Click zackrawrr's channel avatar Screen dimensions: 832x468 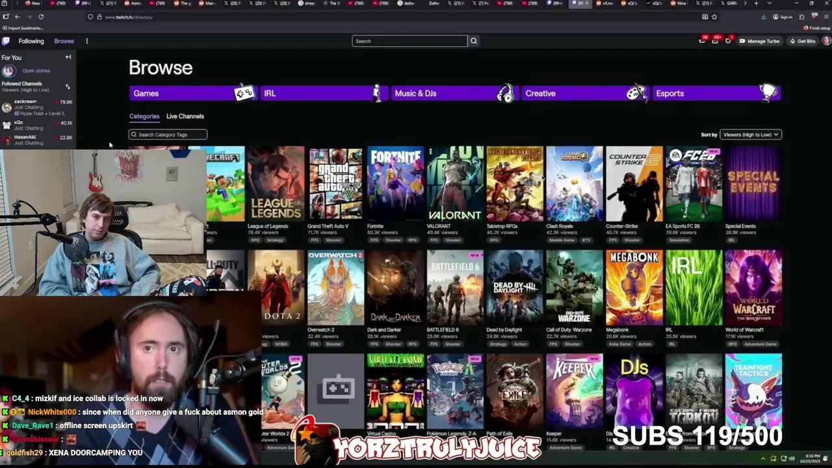coord(6,107)
